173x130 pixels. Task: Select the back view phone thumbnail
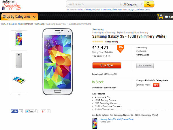click(19, 61)
